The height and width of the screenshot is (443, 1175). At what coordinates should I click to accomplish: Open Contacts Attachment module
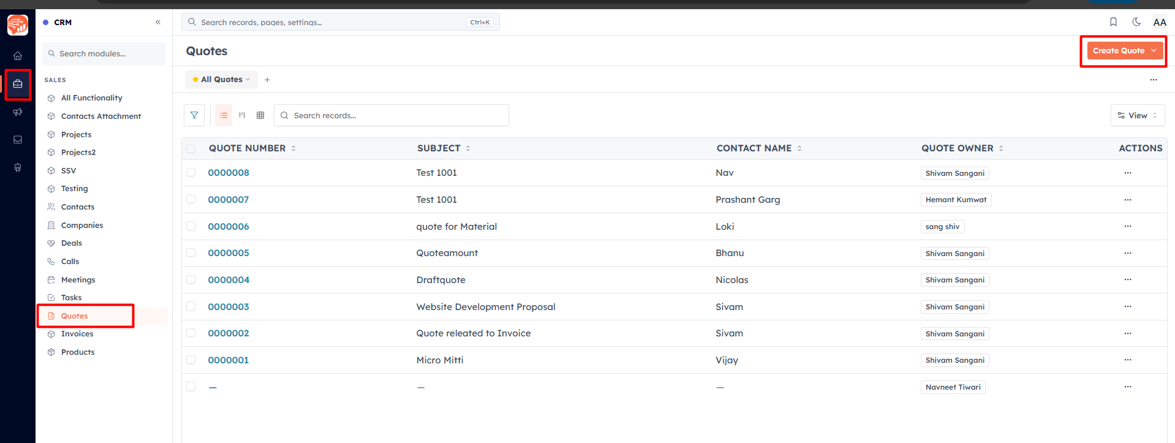click(101, 116)
